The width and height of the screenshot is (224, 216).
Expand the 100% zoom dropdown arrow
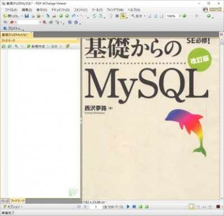click(x=180, y=16)
